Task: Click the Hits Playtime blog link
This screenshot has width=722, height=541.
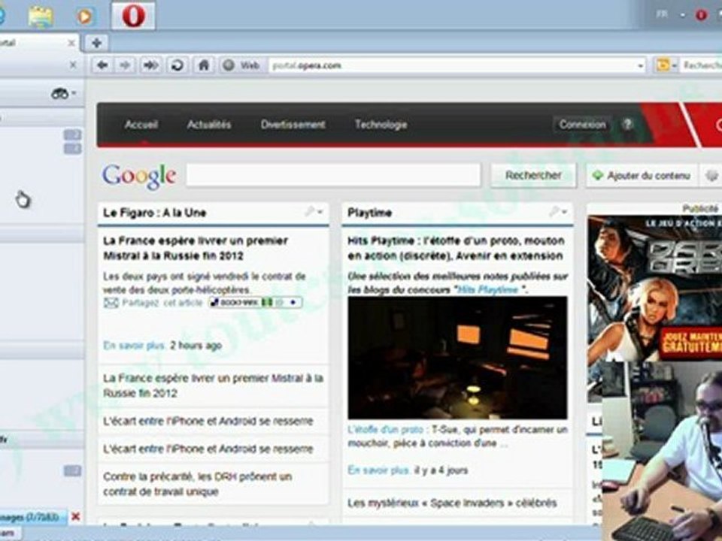Action: (488, 290)
